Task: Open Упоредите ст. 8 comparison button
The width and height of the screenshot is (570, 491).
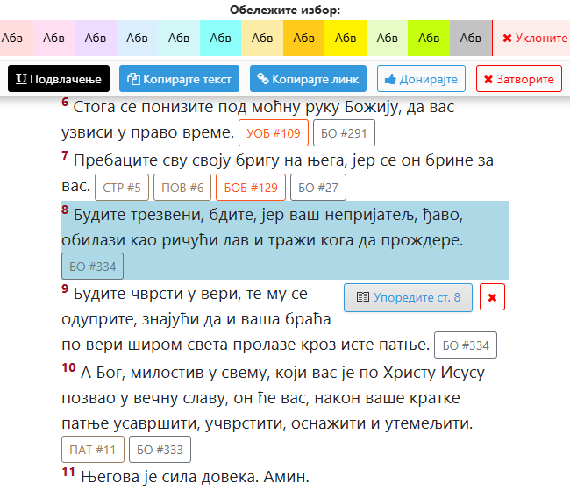Action: coord(408,297)
